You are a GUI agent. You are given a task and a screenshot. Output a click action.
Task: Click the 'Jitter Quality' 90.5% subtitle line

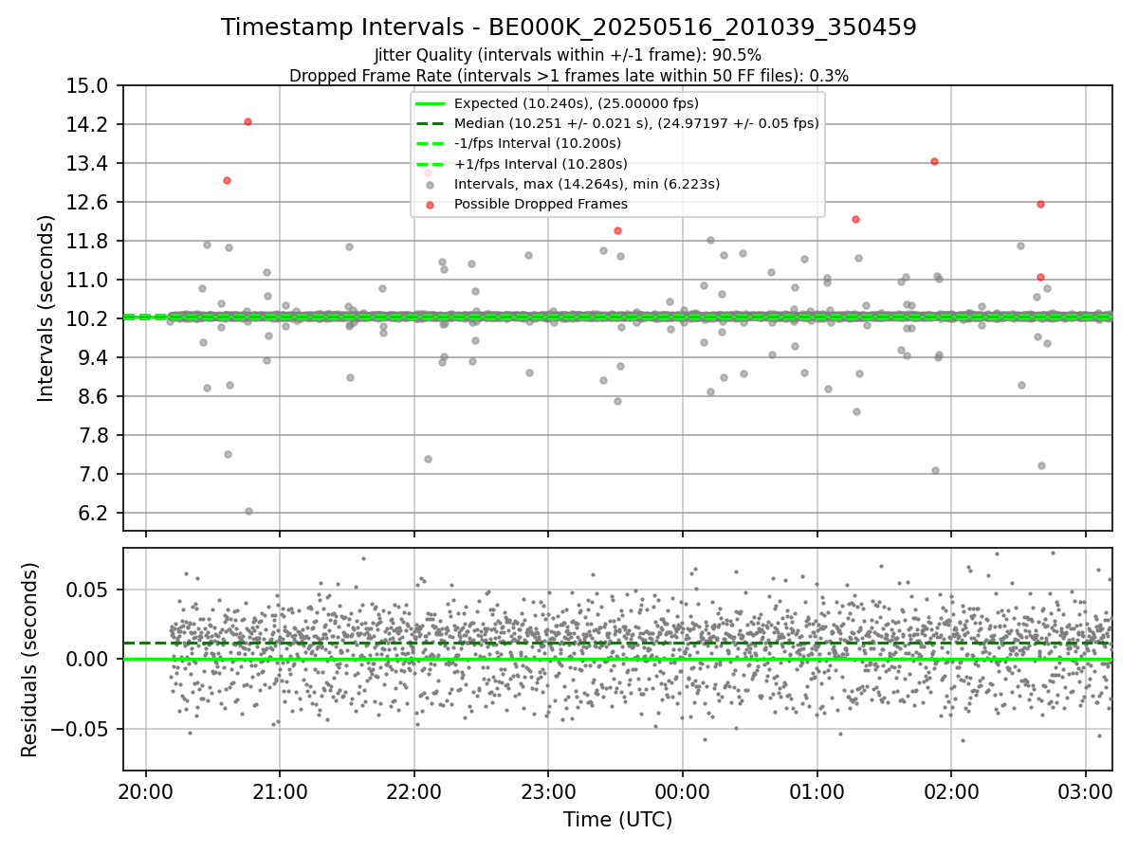pos(568,55)
